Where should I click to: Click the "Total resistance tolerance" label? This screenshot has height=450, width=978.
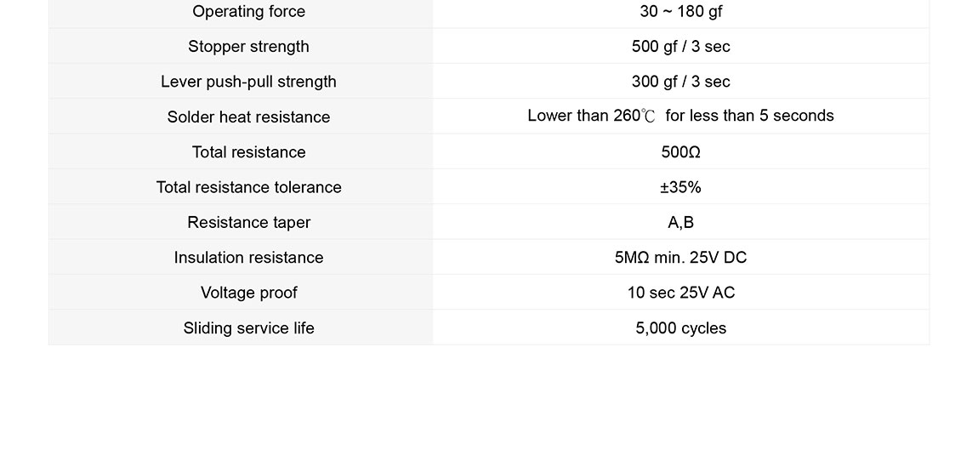pyautogui.click(x=248, y=187)
